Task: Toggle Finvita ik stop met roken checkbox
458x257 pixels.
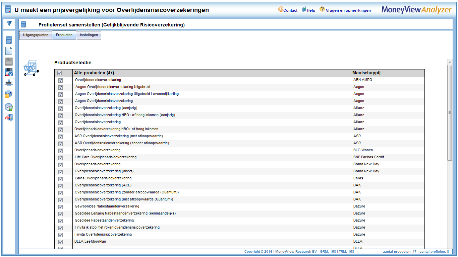Action: coord(60,228)
